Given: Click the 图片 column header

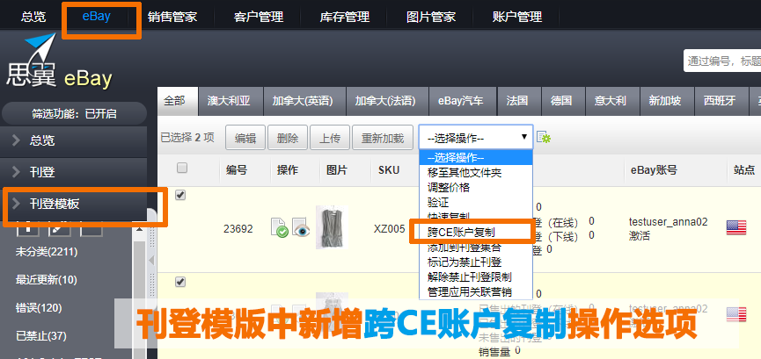Looking at the screenshot, I should pos(336,170).
